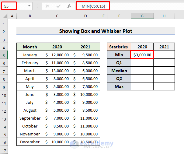Select empty Max cell under 2021 statistics
Viewport: 184px width, 154px height.
(164, 86)
